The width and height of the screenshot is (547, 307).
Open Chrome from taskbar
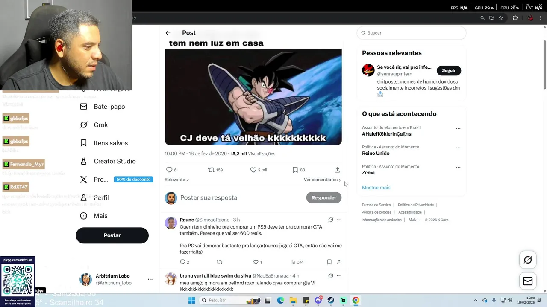point(356,300)
